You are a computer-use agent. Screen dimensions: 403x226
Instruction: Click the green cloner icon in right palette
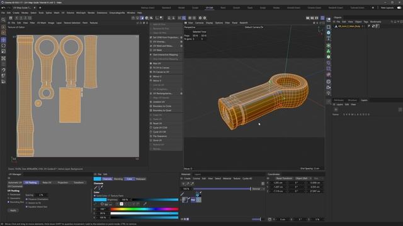(x=329, y=51)
